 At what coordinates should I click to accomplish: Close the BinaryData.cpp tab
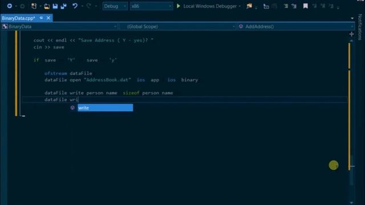(x=48, y=18)
